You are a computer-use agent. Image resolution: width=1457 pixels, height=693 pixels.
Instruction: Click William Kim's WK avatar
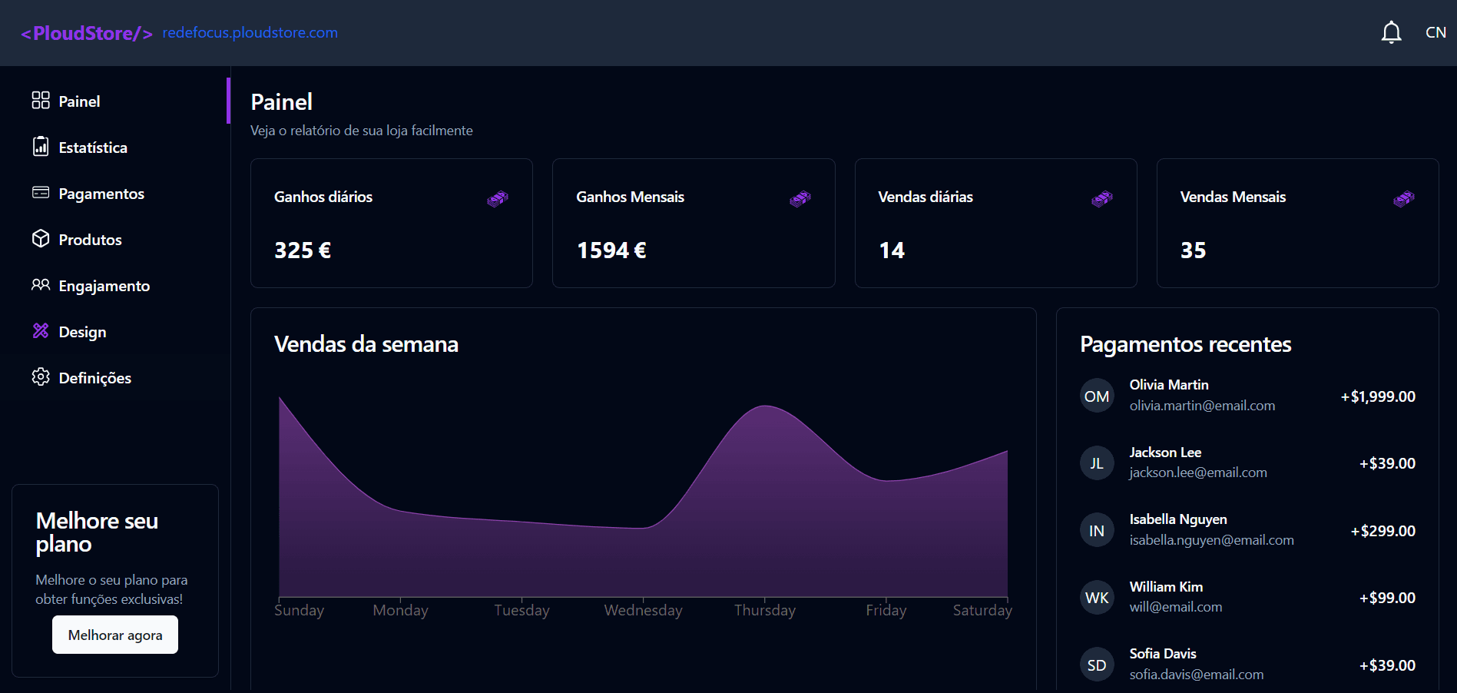pos(1097,598)
